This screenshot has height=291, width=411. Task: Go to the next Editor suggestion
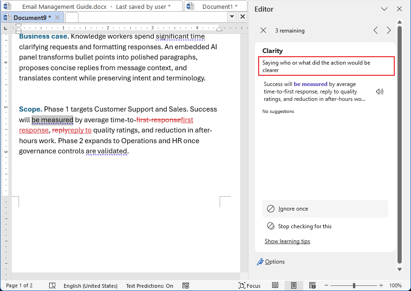pyautogui.click(x=389, y=30)
